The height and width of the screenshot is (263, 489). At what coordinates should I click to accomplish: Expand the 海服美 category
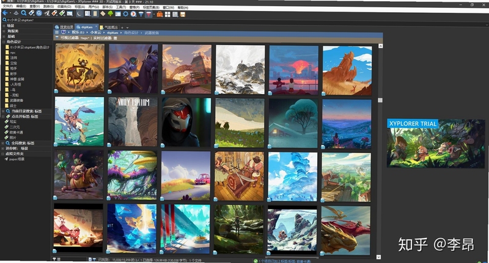4,31
